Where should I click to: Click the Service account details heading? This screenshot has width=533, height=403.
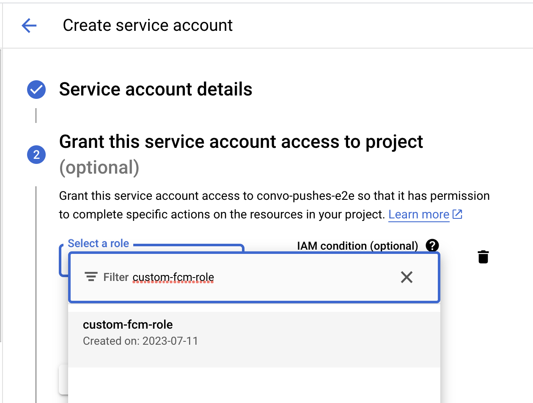click(x=156, y=89)
